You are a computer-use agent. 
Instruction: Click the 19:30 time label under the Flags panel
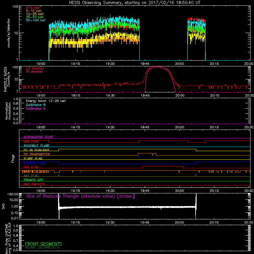coord(110,191)
